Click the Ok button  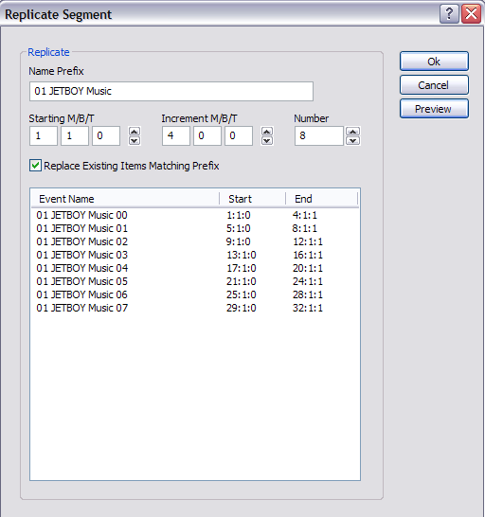coord(434,62)
